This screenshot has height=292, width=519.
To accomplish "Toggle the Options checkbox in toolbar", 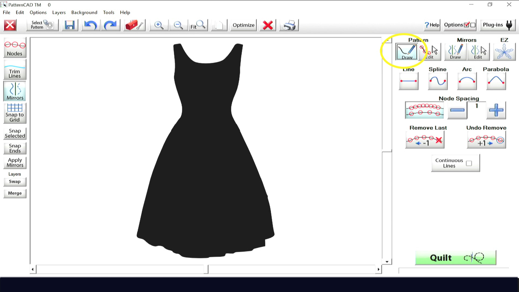I will coord(466,25).
